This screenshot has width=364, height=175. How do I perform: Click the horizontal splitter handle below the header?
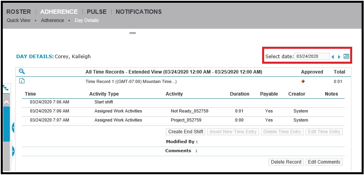point(133,33)
